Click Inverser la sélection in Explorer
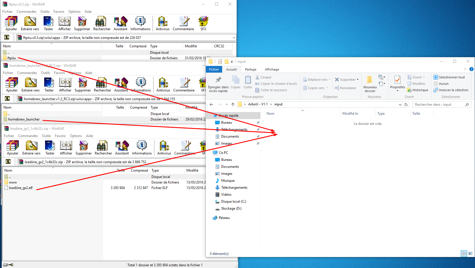This screenshot has height=268, width=475. point(451,90)
